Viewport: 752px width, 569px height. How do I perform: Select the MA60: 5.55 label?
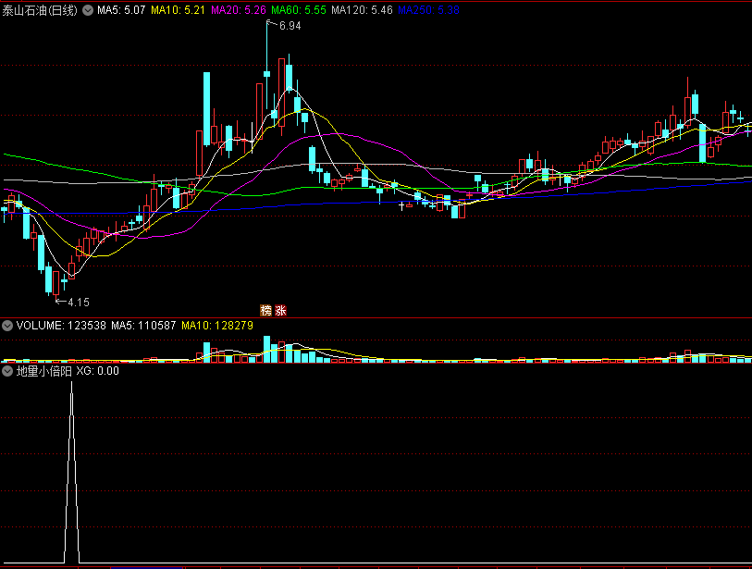coord(299,10)
